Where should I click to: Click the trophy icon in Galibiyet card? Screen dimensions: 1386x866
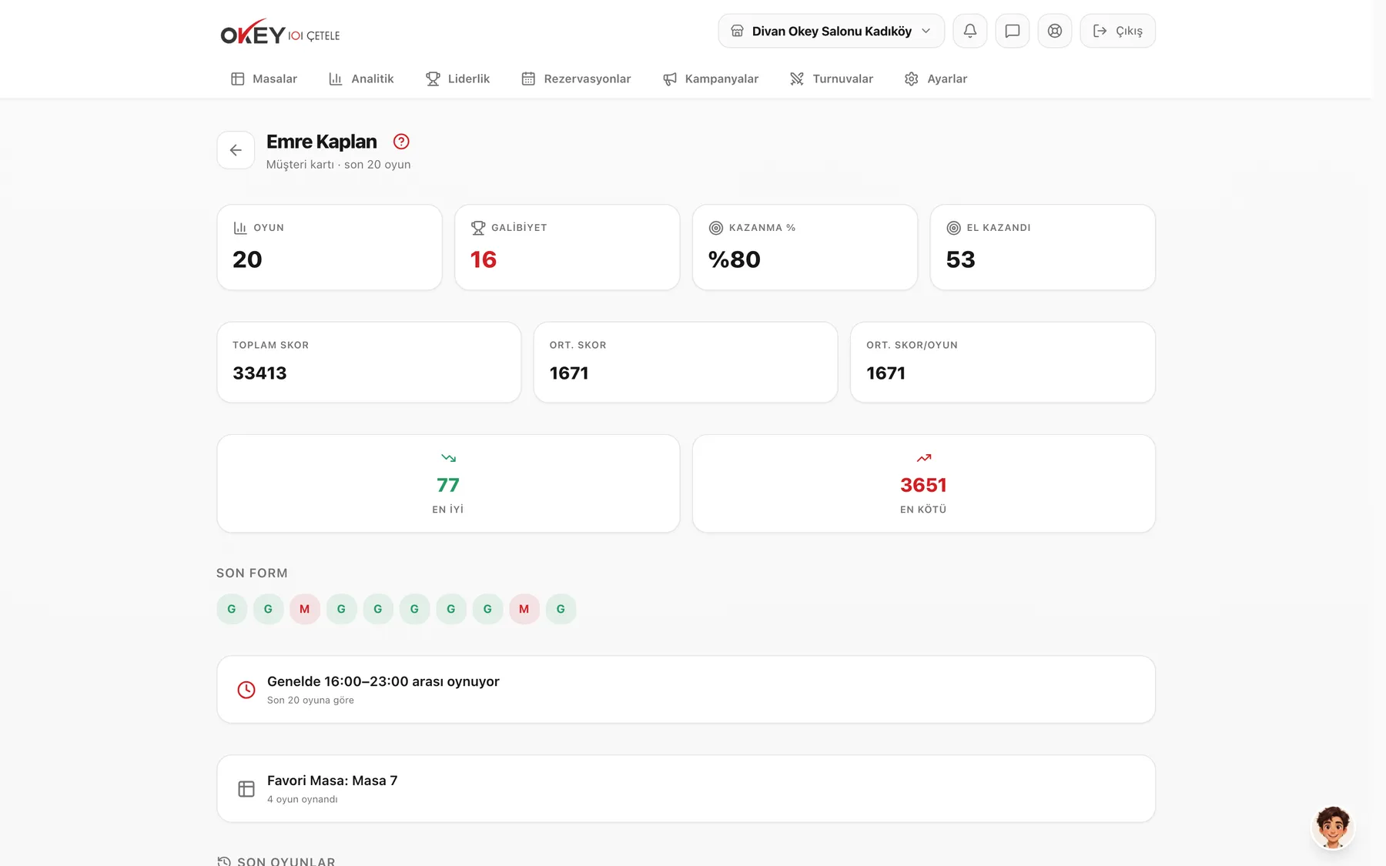(478, 228)
